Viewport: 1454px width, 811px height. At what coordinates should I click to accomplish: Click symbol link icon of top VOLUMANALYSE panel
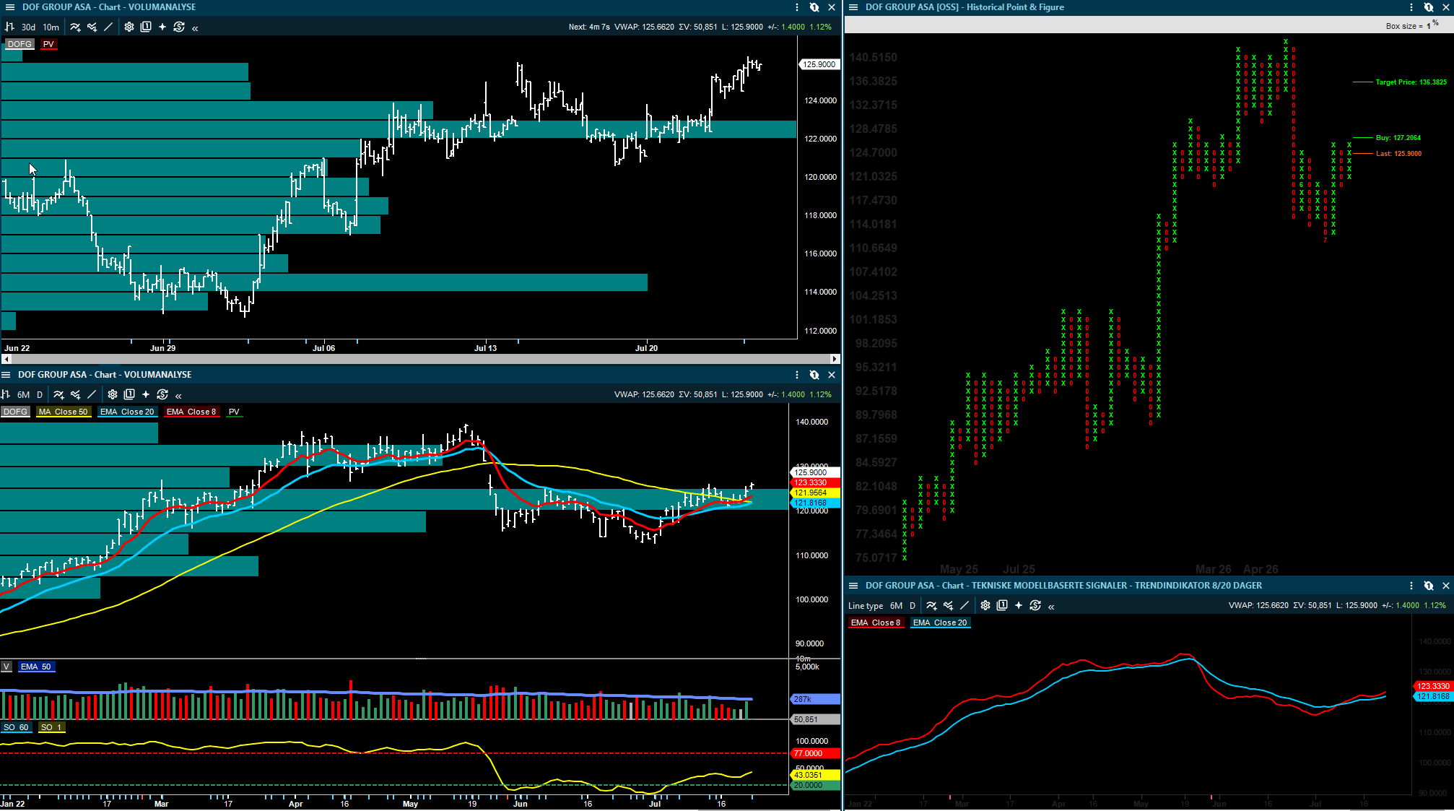814,7
